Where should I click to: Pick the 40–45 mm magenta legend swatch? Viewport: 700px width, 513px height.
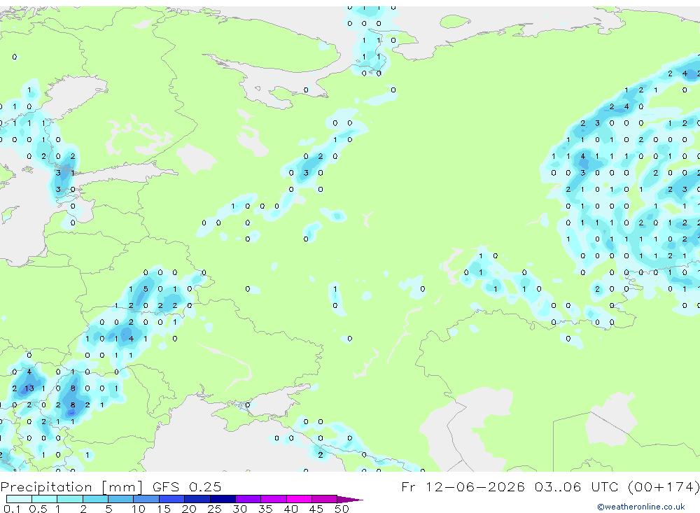pyautogui.click(x=299, y=499)
